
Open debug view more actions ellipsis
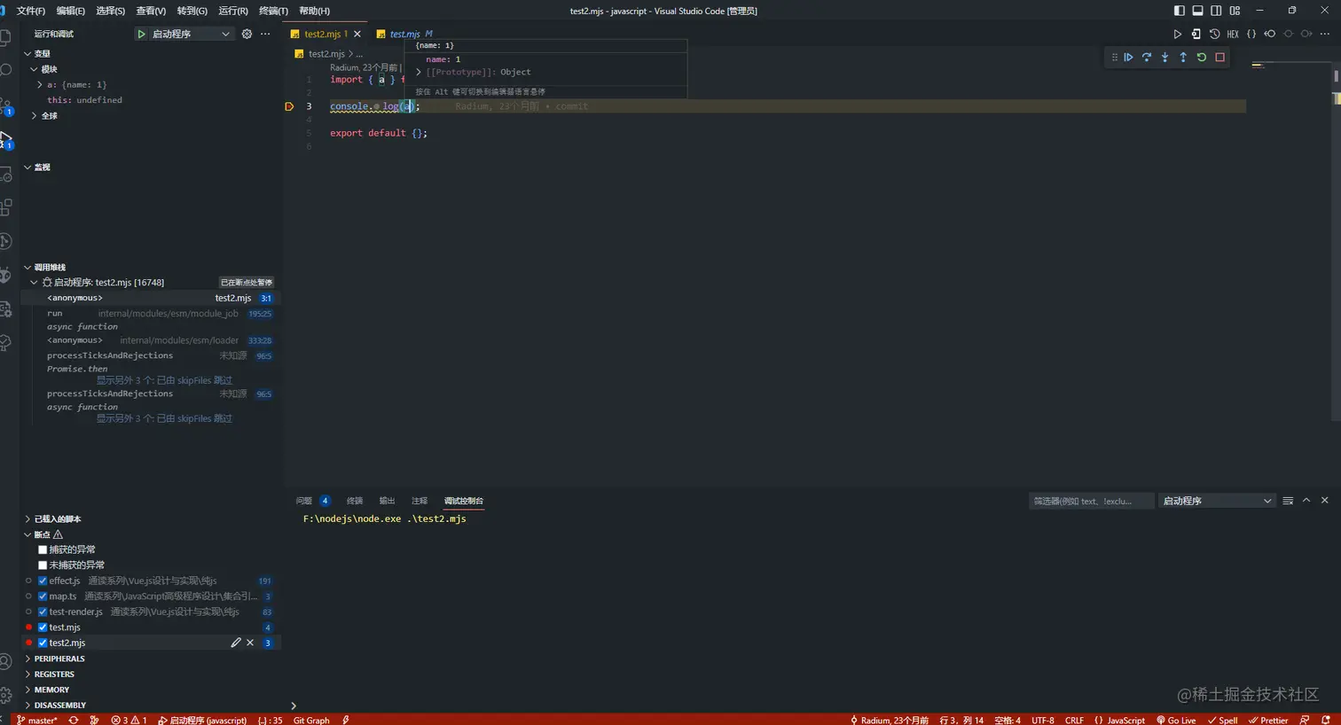[265, 34]
